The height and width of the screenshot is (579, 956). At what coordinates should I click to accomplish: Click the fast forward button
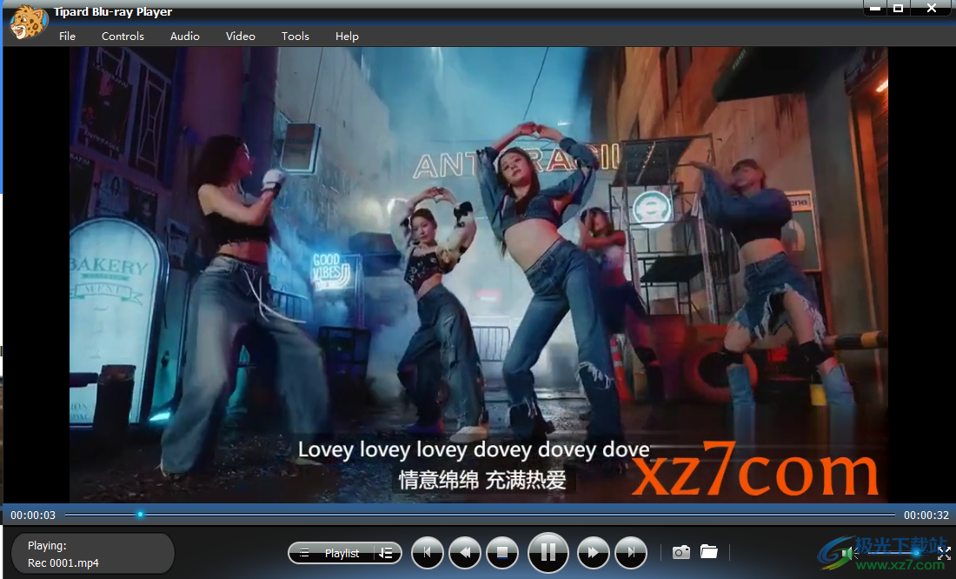594,553
